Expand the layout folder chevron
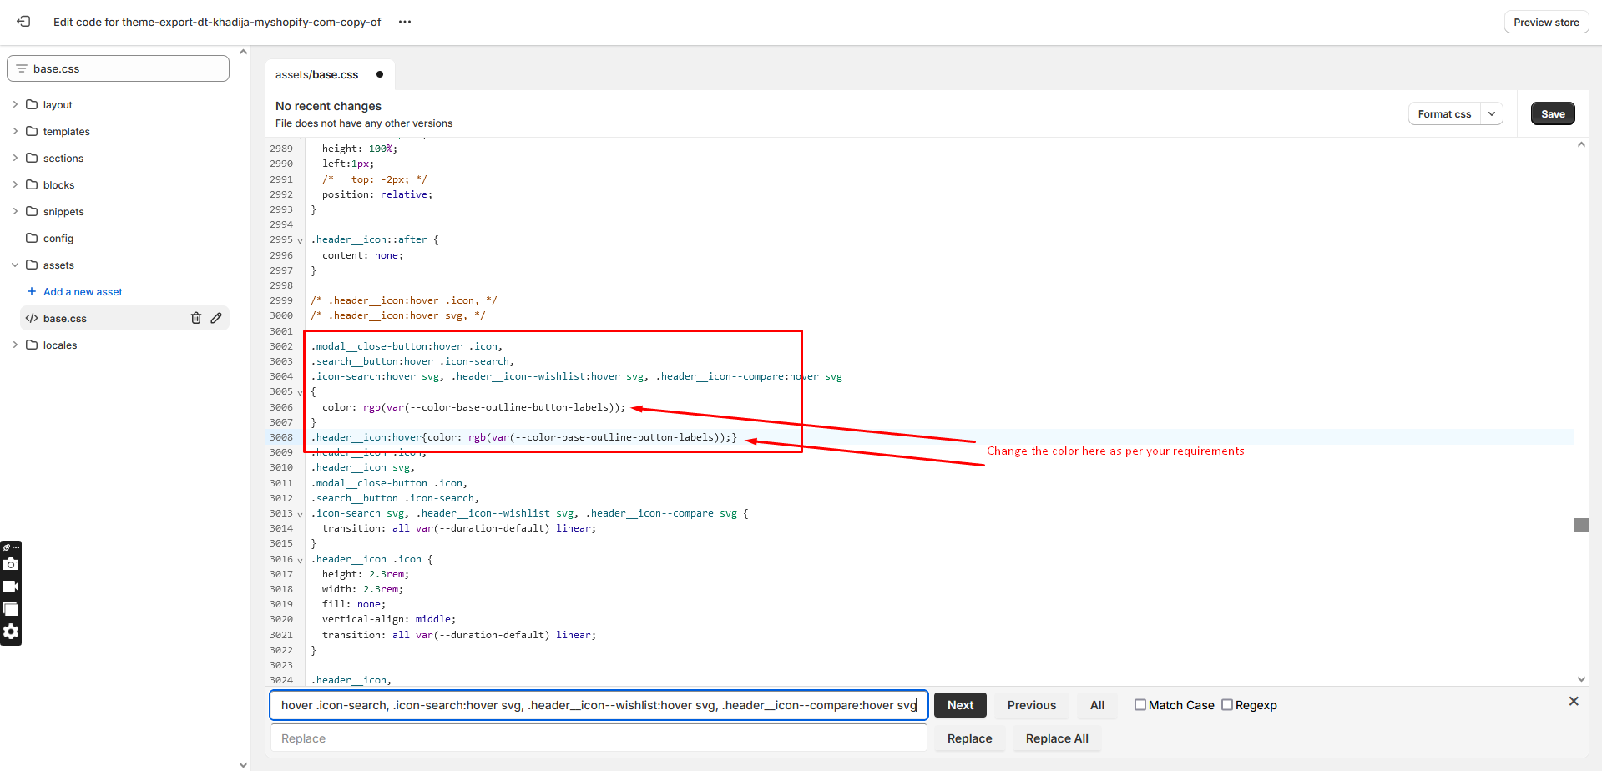1602x771 pixels. pos(15,104)
